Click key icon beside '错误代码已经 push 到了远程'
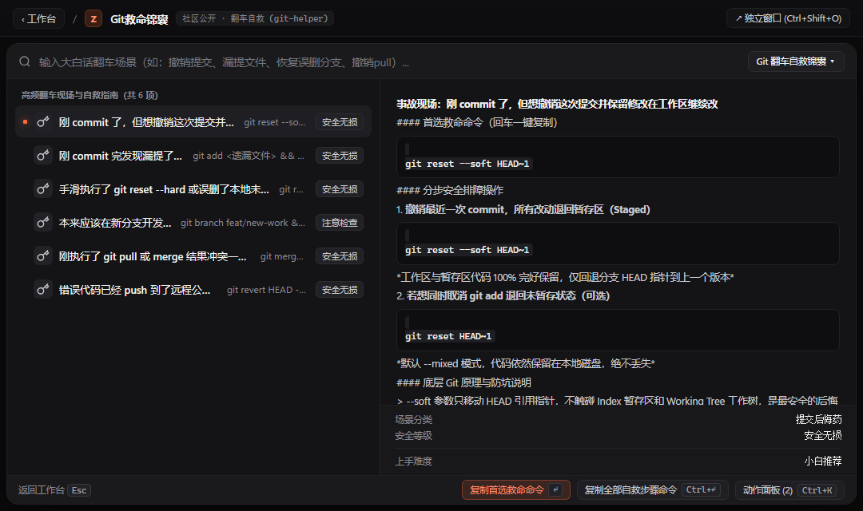Viewport: 863px width, 511px height. [x=43, y=289]
